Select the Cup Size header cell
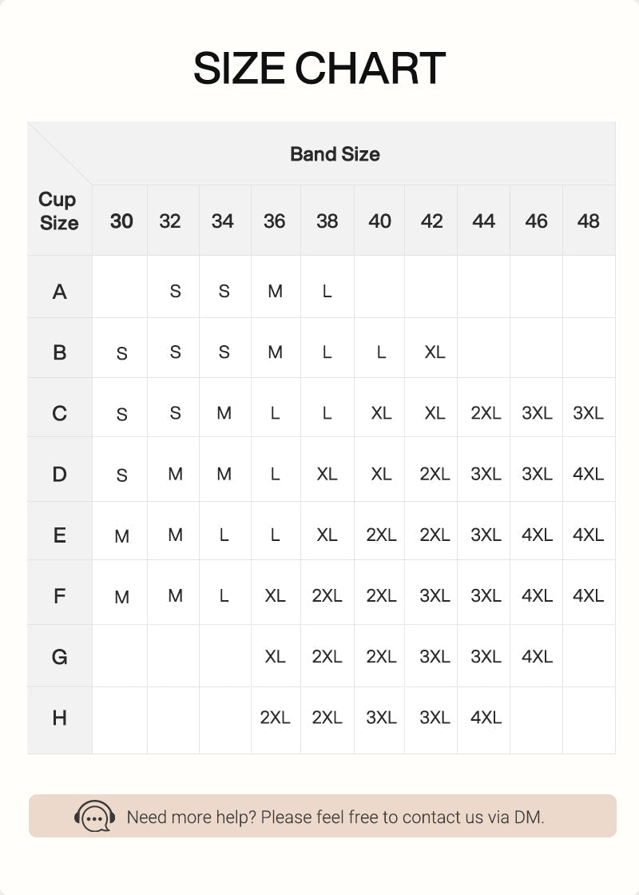 (x=59, y=211)
